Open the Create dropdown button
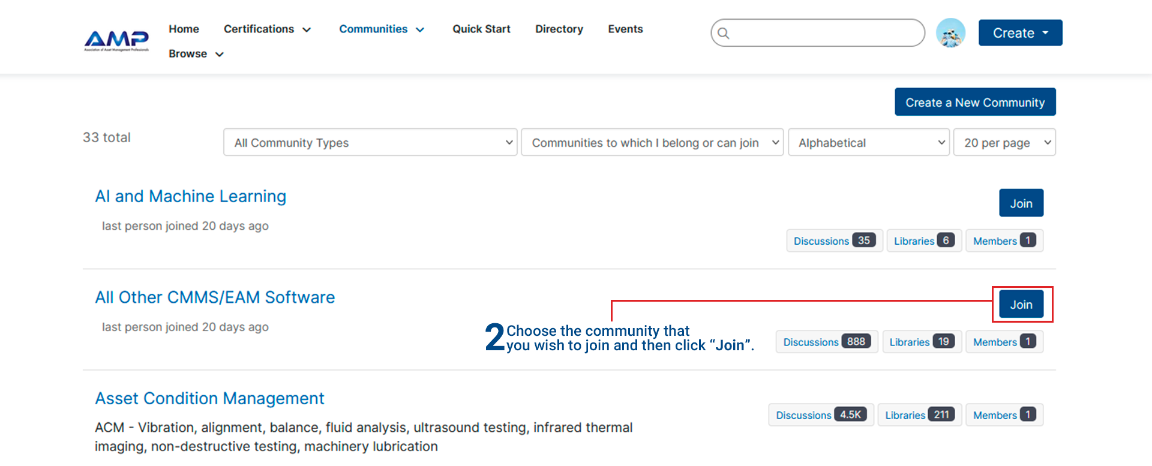Screen dimensions: 1152x466 [x=1020, y=33]
